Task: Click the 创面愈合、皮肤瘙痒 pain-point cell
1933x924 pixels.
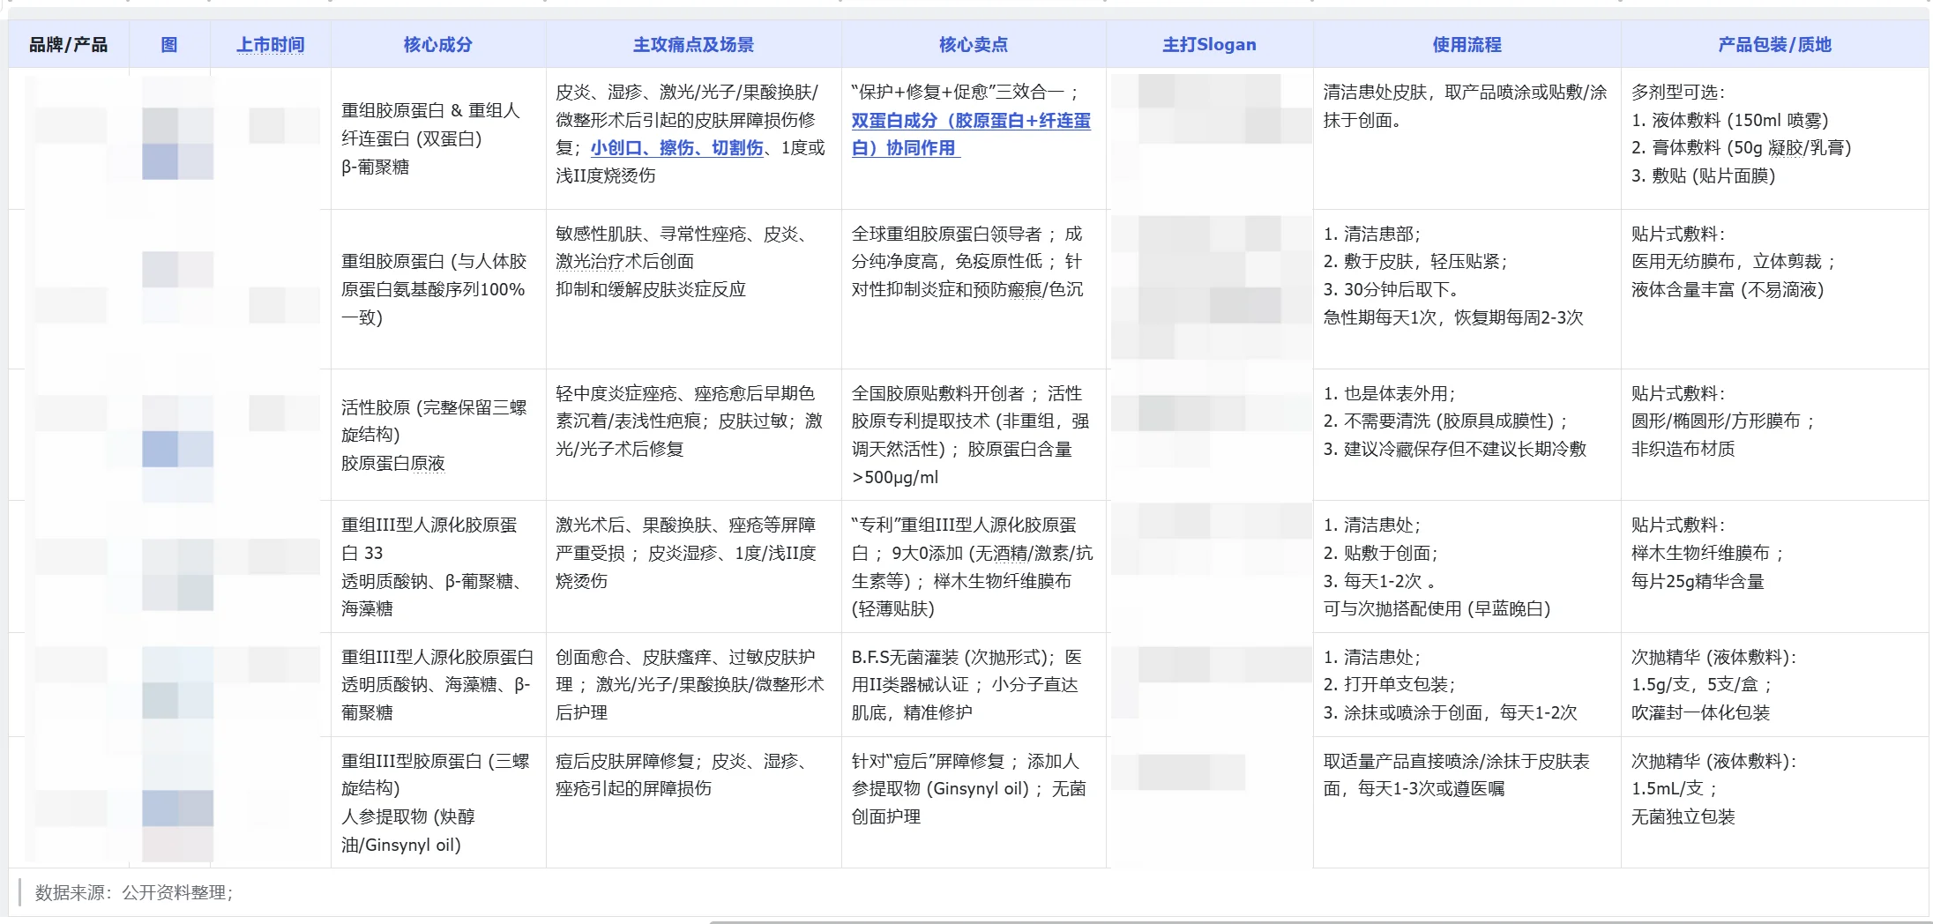Action: click(x=693, y=684)
